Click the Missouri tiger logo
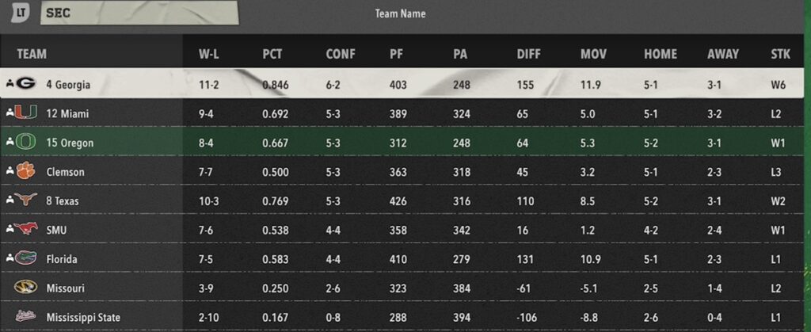This screenshot has width=811, height=332. [25, 287]
